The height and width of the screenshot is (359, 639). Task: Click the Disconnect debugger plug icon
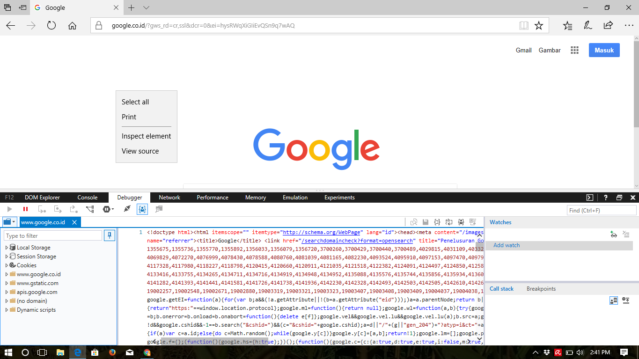point(127,209)
